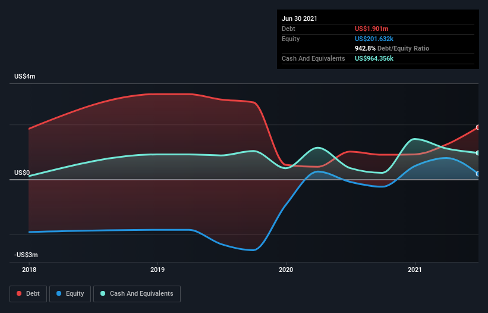Viewport: 488px width, 313px height.
Task: Click the US$0 y-axis label
Action: tap(22, 173)
